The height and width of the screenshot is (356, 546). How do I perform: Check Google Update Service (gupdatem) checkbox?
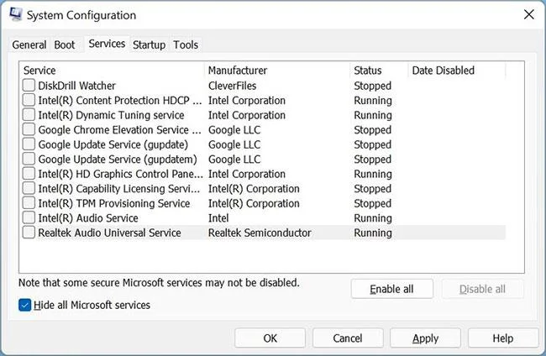[x=29, y=159]
